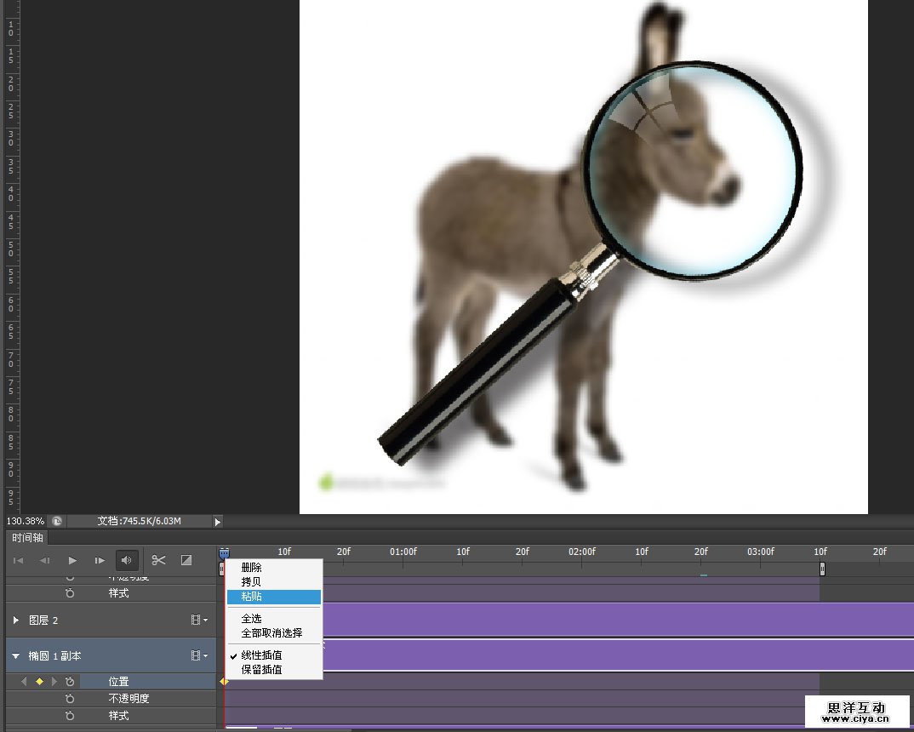914x732 pixels.
Task: Select 删除 in the keyframe context menu
Action: tap(252, 568)
